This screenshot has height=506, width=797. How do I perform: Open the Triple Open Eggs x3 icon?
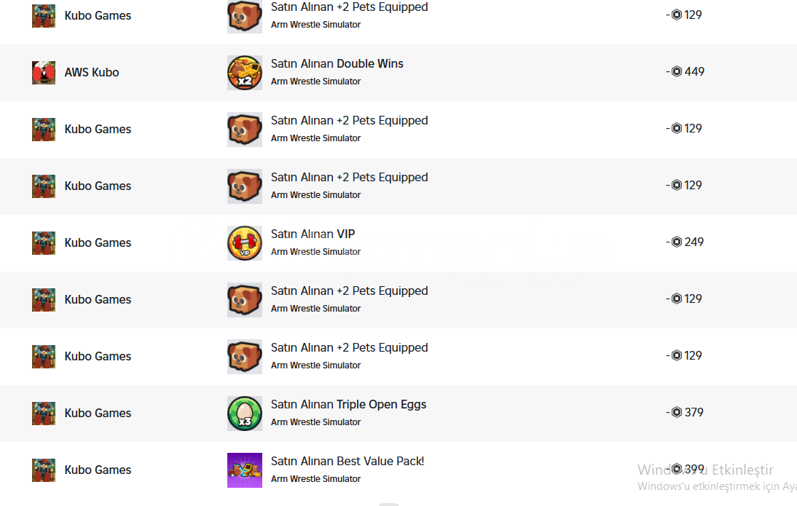pyautogui.click(x=244, y=413)
